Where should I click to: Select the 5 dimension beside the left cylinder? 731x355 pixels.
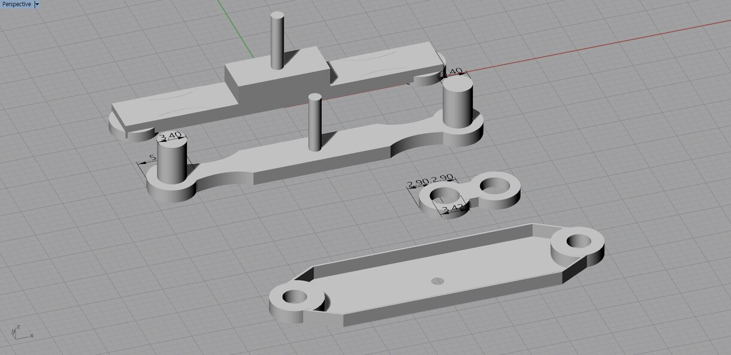152,158
